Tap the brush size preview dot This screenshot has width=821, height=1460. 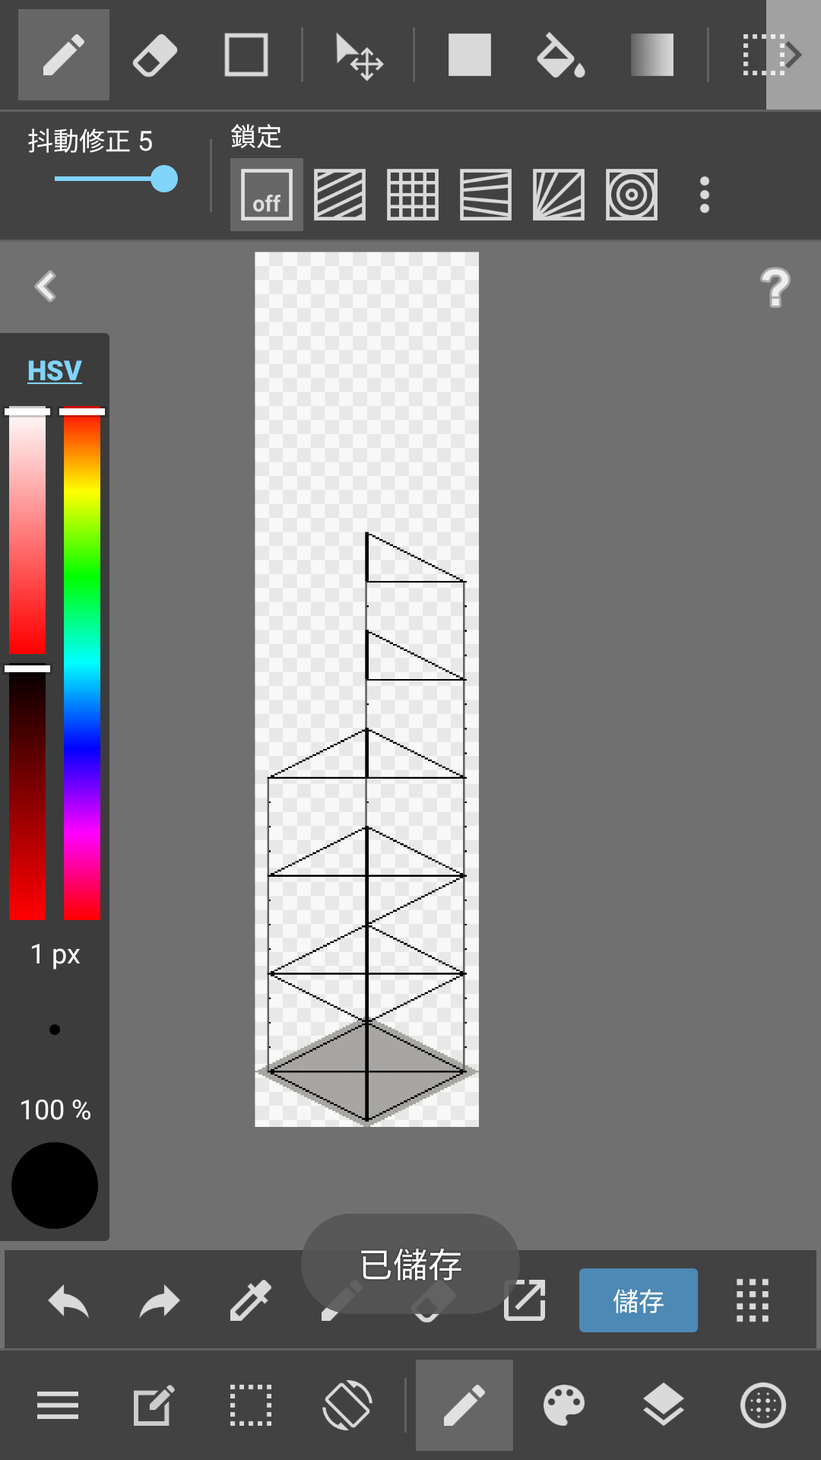55,1030
